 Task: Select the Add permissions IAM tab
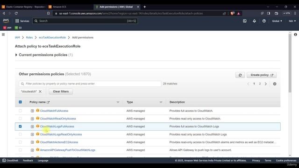[117, 7]
